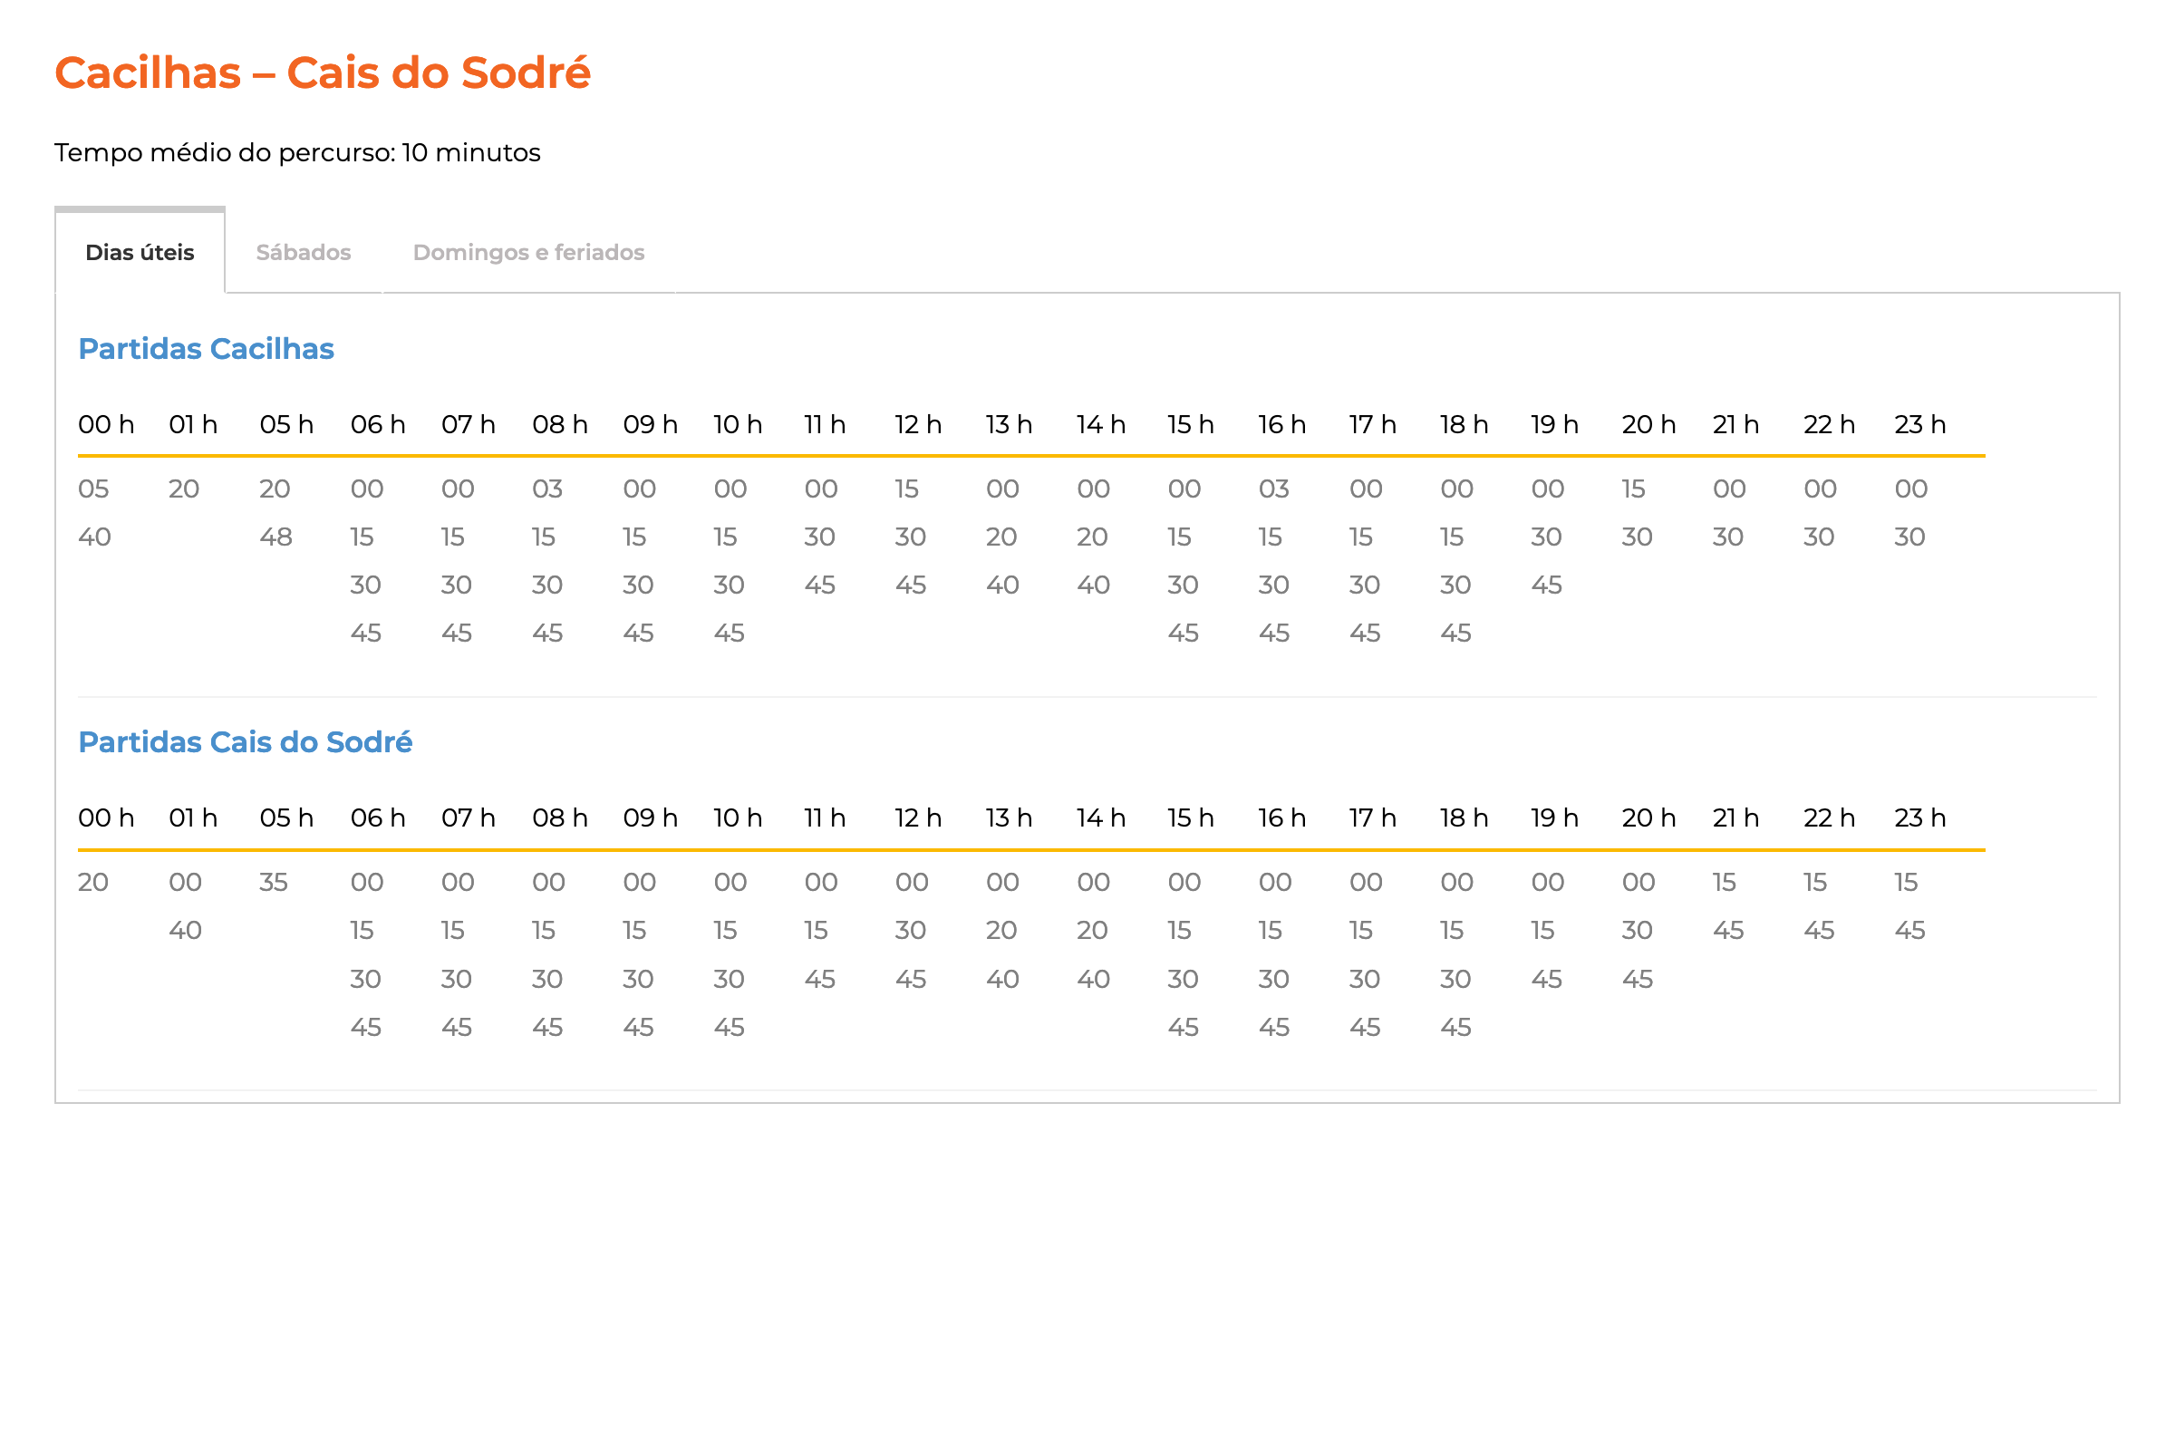Click the 05 departure under 00 h Cacilhas

pyautogui.click(x=93, y=489)
